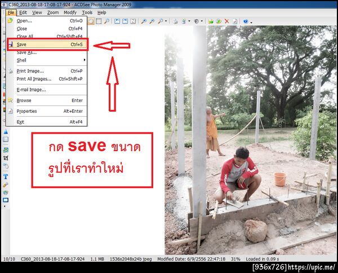This screenshot has width=338, height=273.
Task: Choose Close from the File menu
Action: [x=47, y=29]
